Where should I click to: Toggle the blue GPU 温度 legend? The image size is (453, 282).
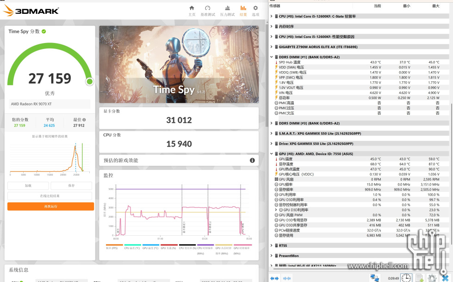point(150,246)
